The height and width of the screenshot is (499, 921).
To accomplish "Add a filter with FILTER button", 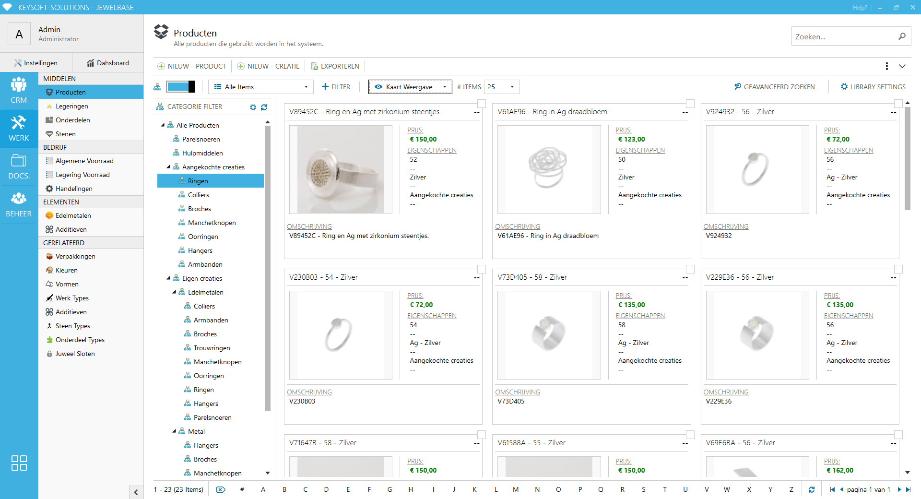I will pyautogui.click(x=336, y=87).
